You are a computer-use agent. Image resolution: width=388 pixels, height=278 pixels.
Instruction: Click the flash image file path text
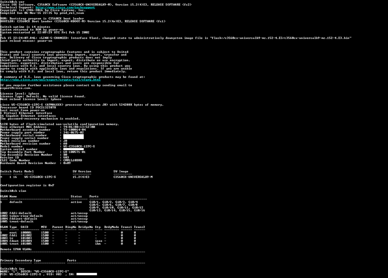[281, 38]
